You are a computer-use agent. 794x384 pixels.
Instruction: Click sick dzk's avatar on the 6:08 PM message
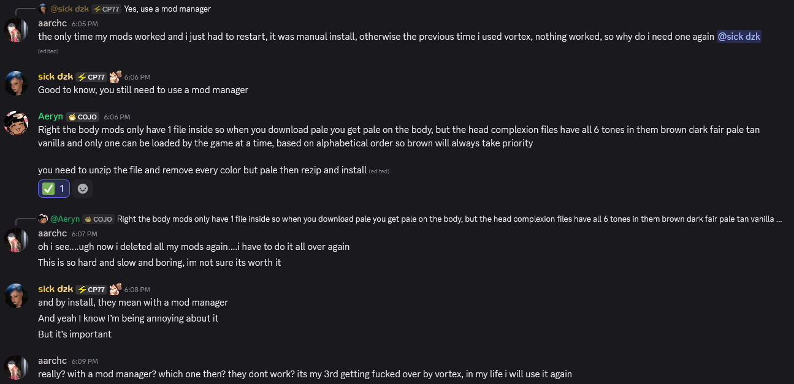click(x=16, y=296)
